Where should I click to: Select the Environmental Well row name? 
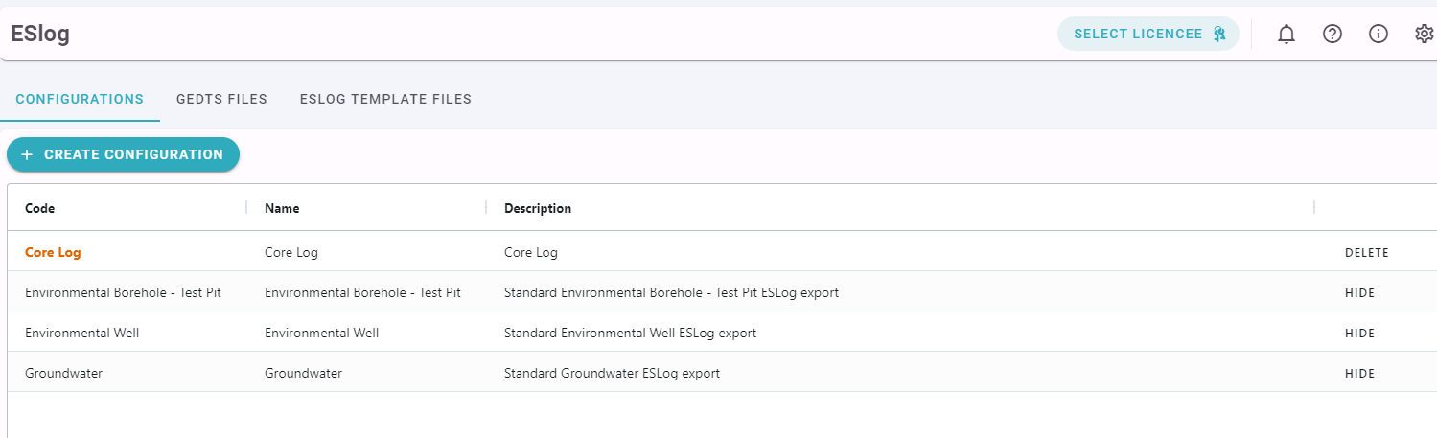[x=321, y=333]
